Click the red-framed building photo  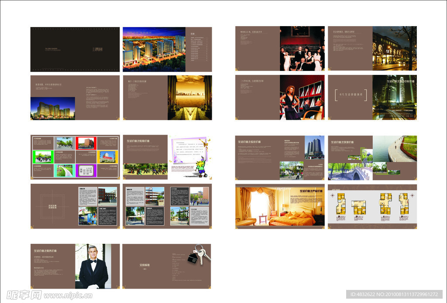point(86,143)
